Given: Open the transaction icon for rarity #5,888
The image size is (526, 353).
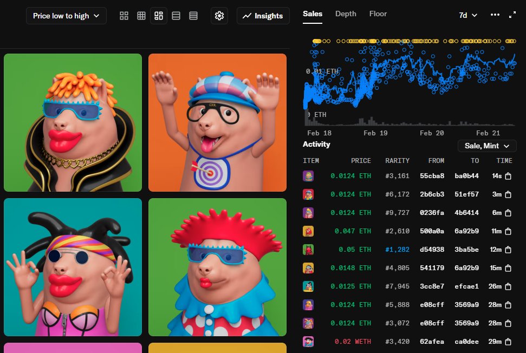Looking at the screenshot, I should 508,305.
